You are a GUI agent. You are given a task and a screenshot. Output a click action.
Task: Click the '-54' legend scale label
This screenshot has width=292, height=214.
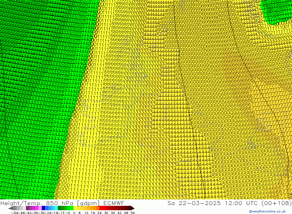pos(15,213)
